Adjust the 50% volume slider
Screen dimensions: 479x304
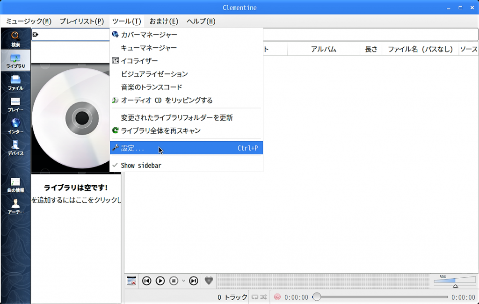pos(455,281)
